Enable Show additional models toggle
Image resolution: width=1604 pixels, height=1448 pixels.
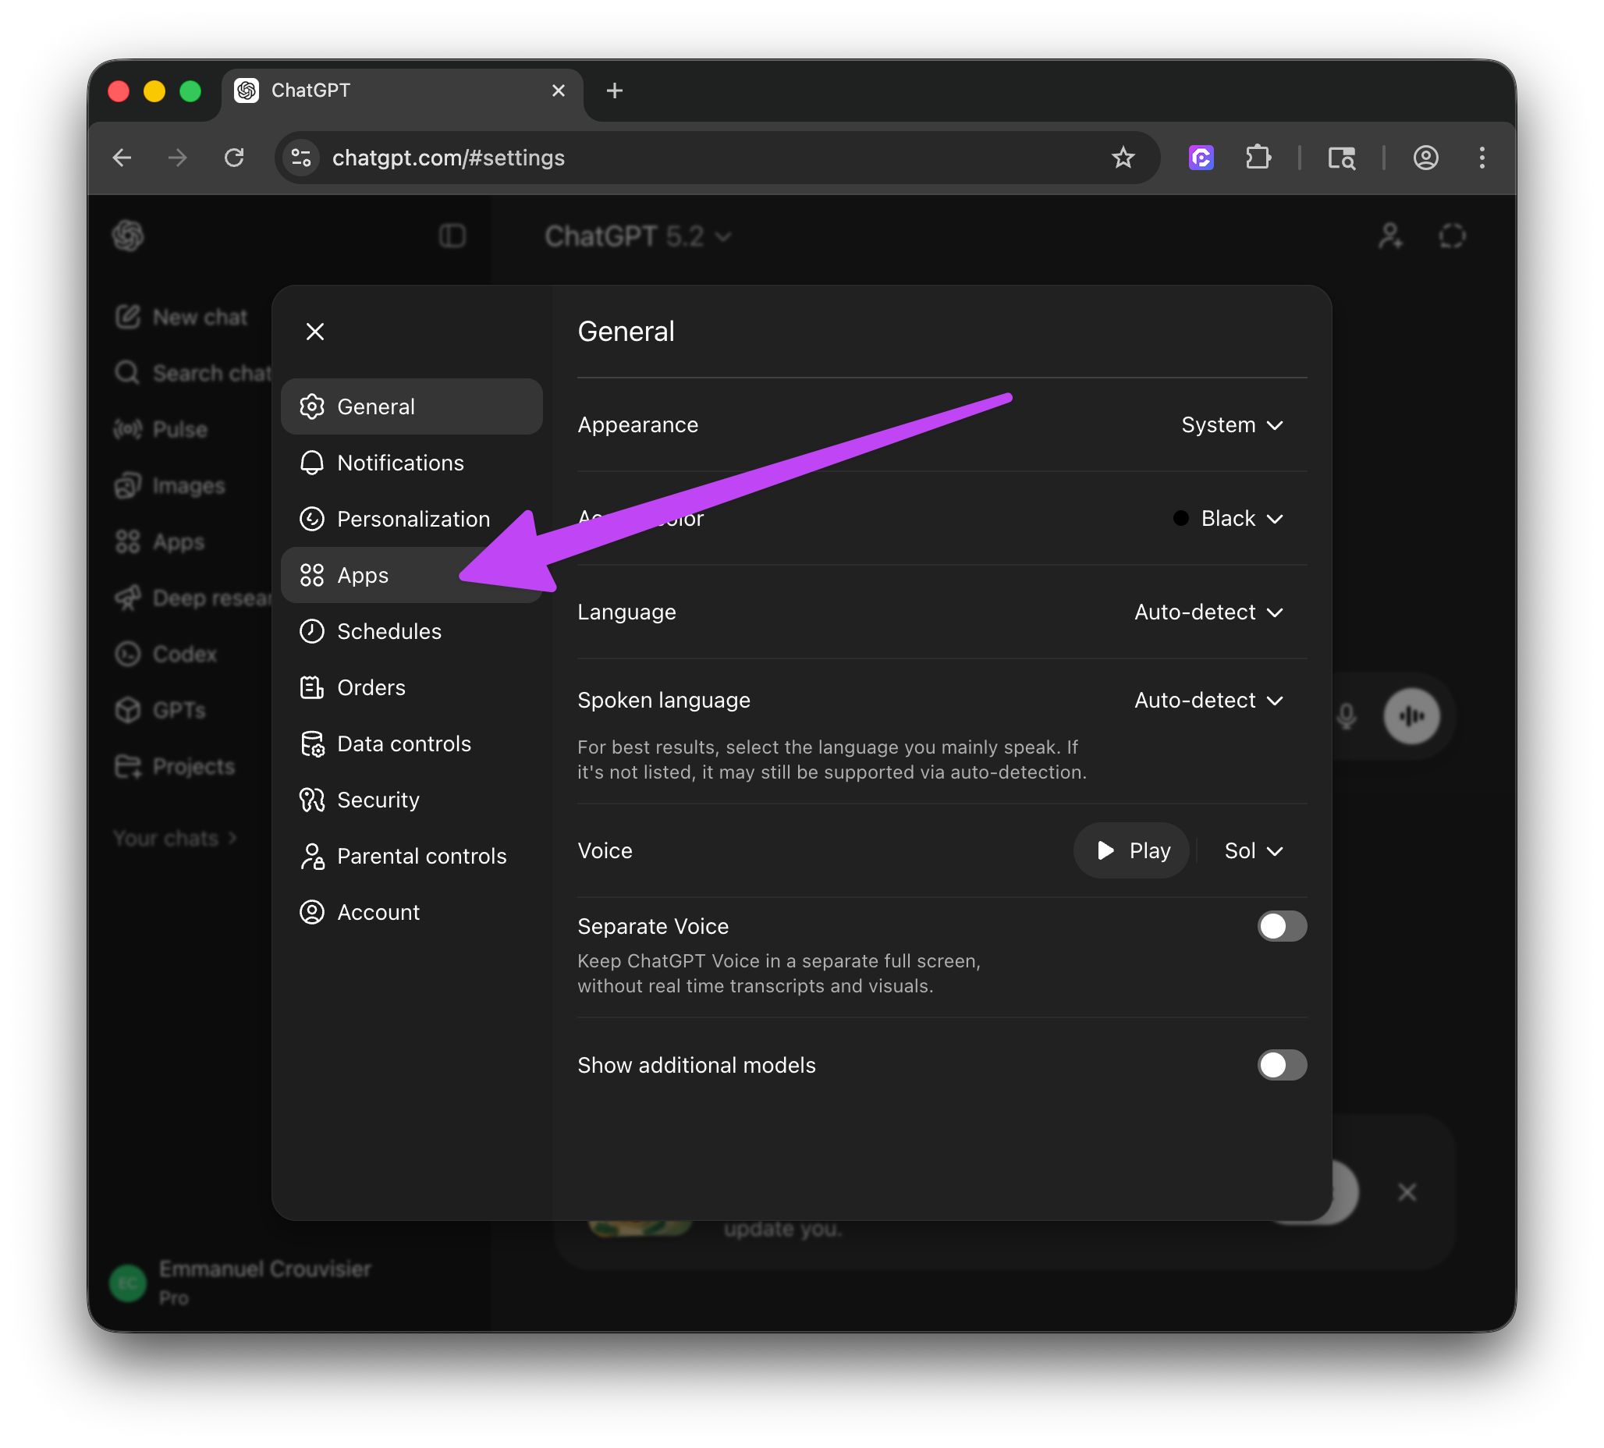click(x=1281, y=1064)
